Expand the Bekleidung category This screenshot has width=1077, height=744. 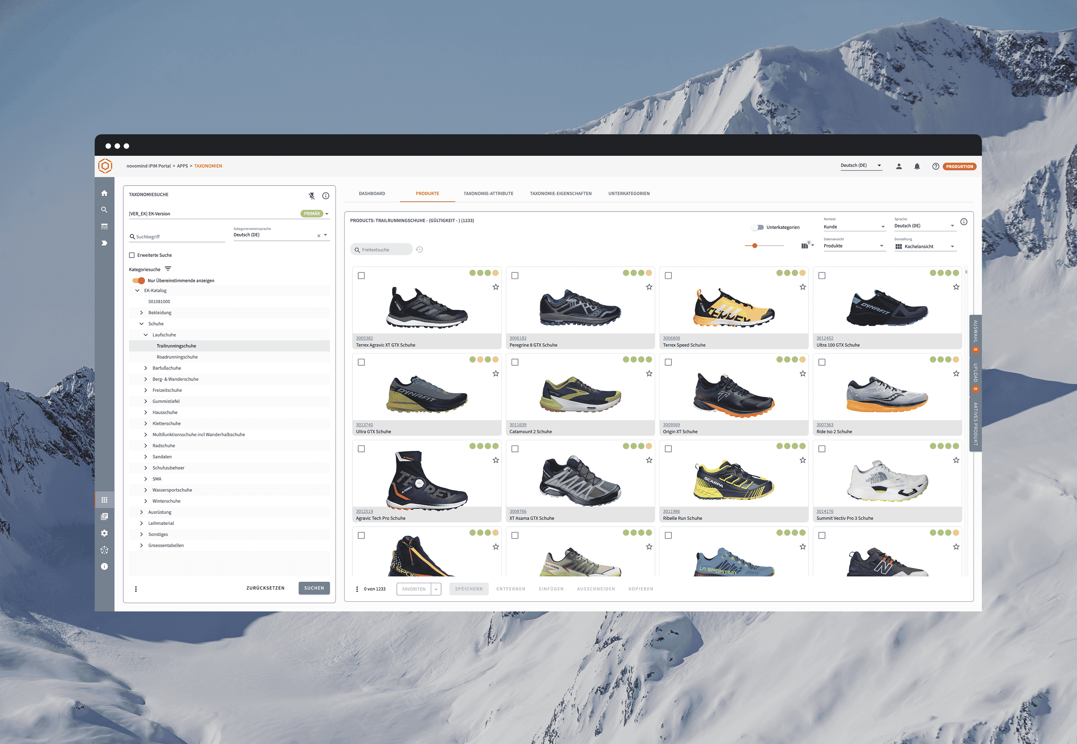[142, 313]
